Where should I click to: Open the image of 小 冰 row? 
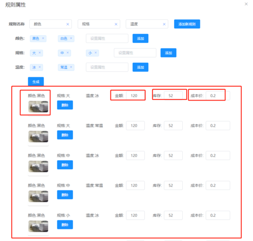pos(38,226)
